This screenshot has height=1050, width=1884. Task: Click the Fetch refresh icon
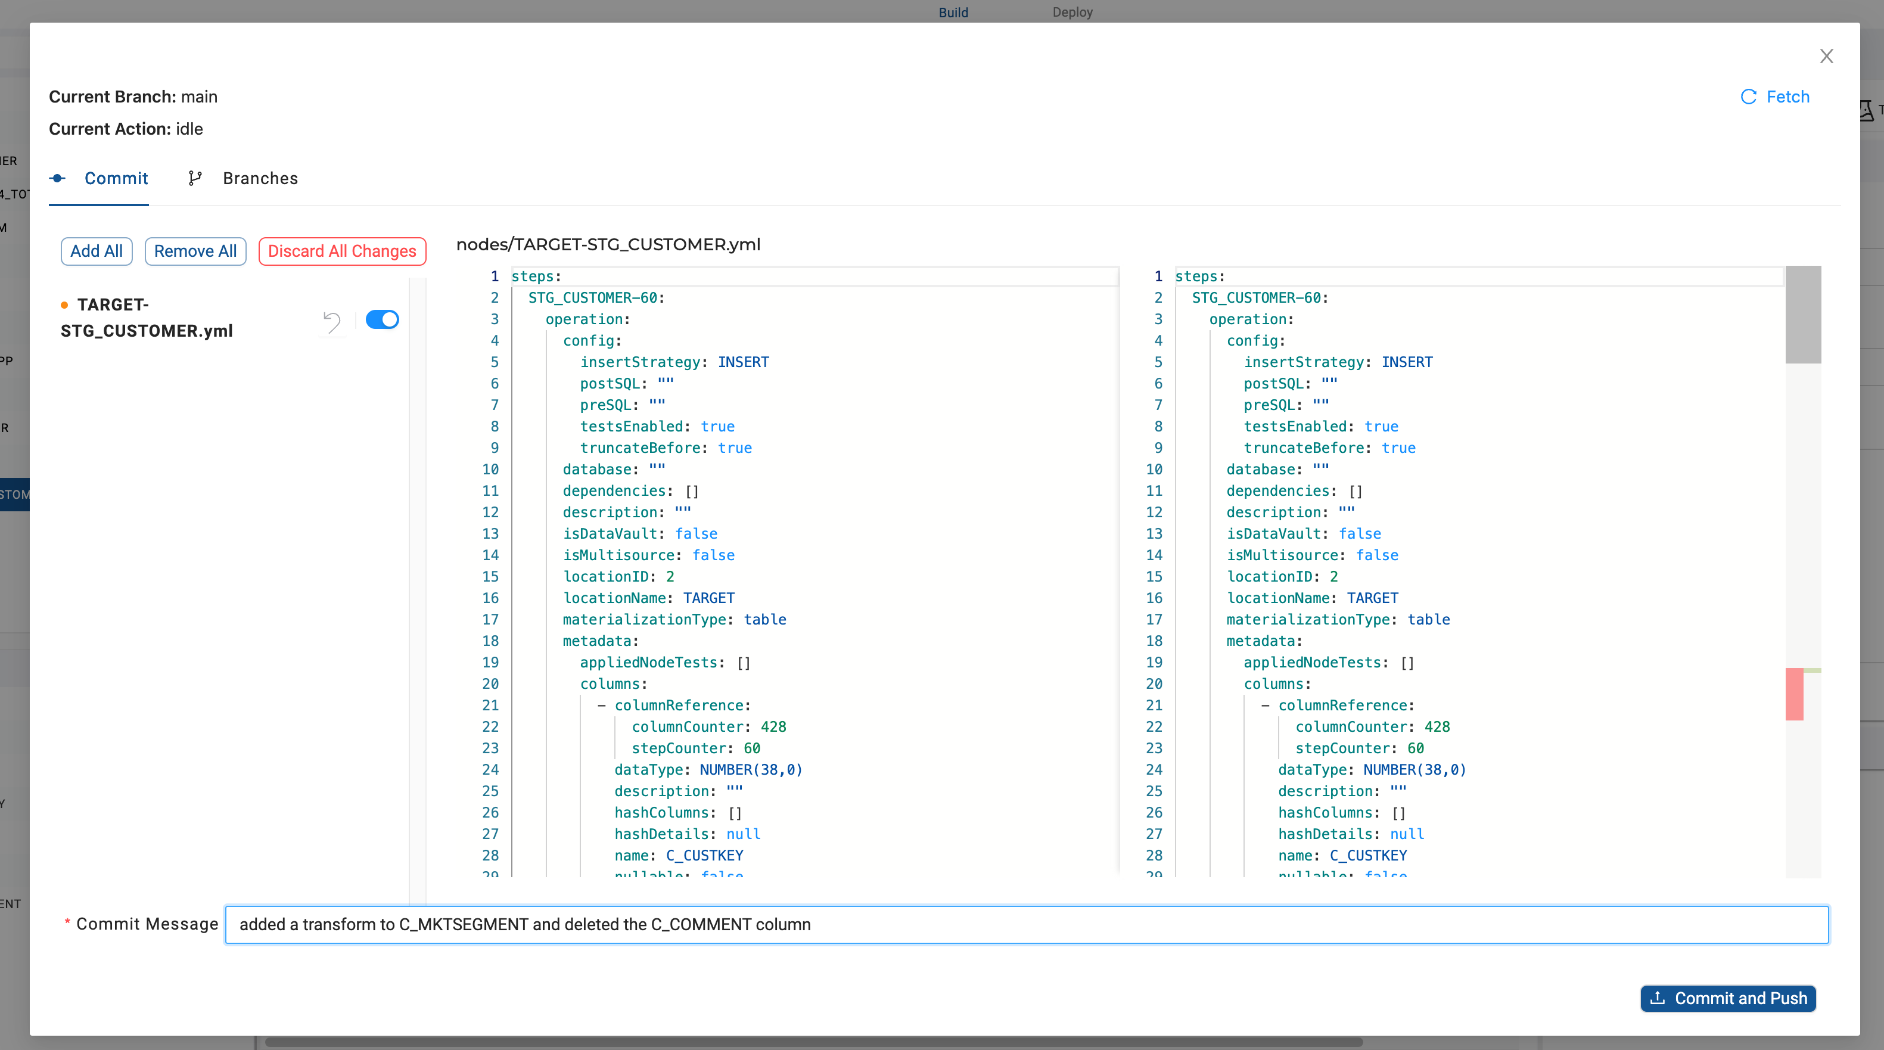tap(1748, 97)
